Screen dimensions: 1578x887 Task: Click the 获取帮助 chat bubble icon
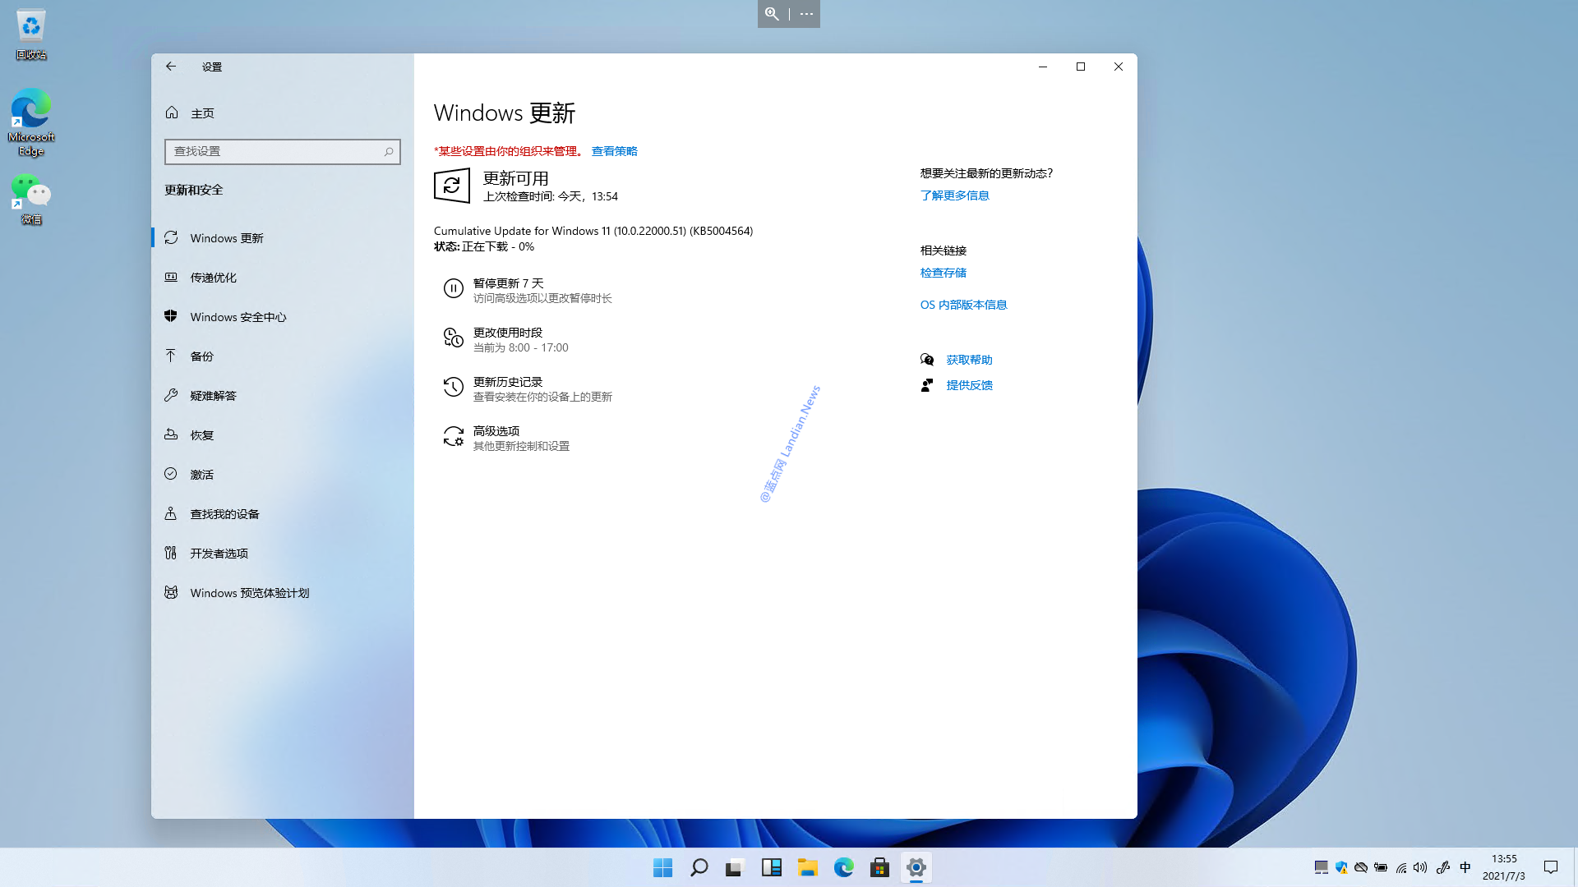(x=927, y=360)
